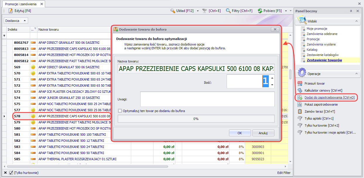The image size is (364, 178).
Task: Collapse the Widoki section
Action: 356,21
